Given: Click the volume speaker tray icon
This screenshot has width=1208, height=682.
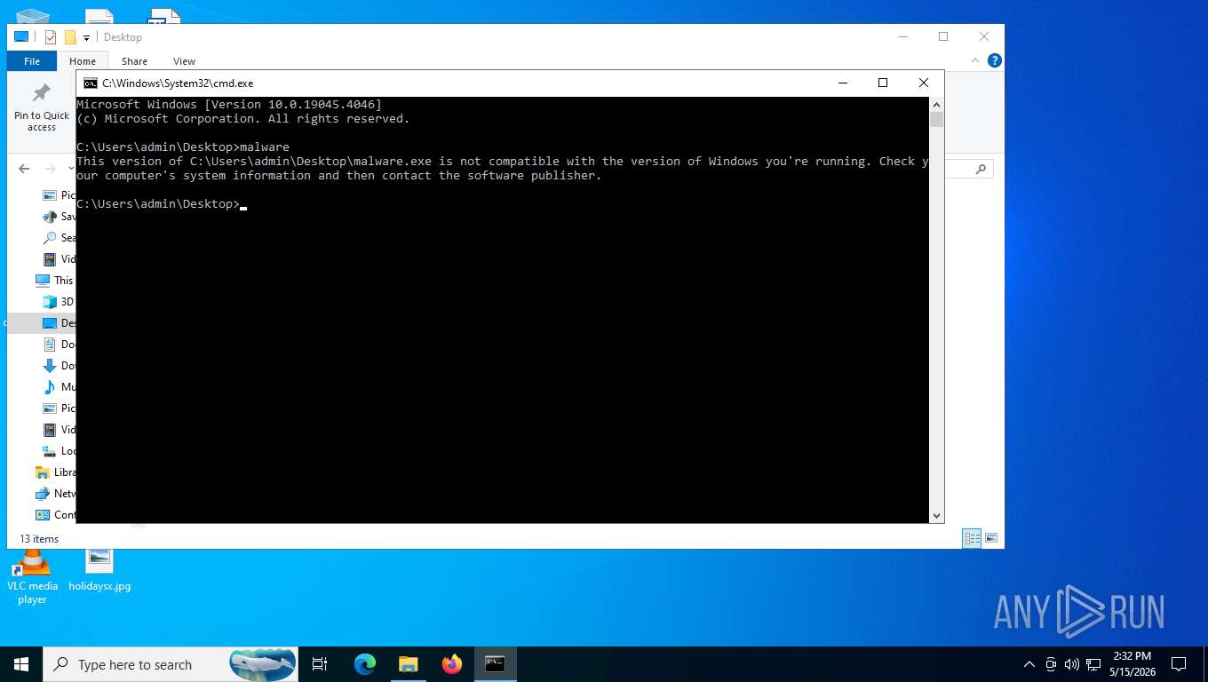Looking at the screenshot, I should (1071, 664).
